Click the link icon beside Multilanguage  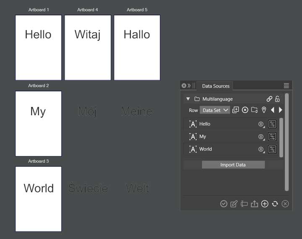coord(269,99)
